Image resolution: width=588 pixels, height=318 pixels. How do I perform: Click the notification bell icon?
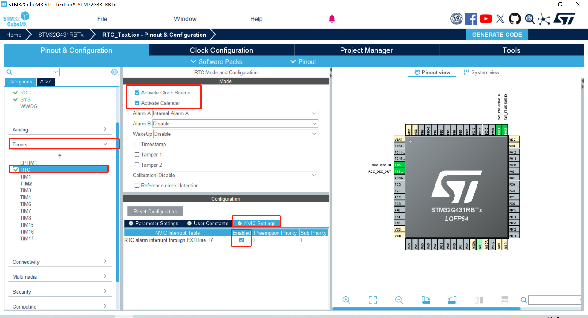332,19
